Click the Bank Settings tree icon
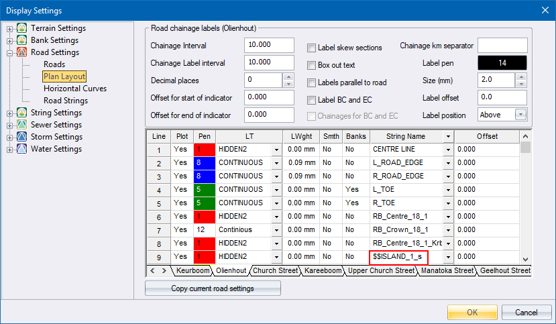The height and width of the screenshot is (324, 556). [22, 40]
